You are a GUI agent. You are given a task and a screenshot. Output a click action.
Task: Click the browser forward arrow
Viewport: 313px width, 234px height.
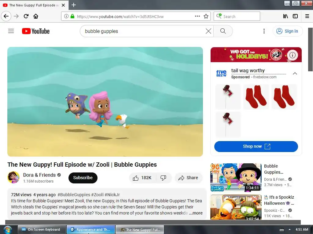coord(16,16)
